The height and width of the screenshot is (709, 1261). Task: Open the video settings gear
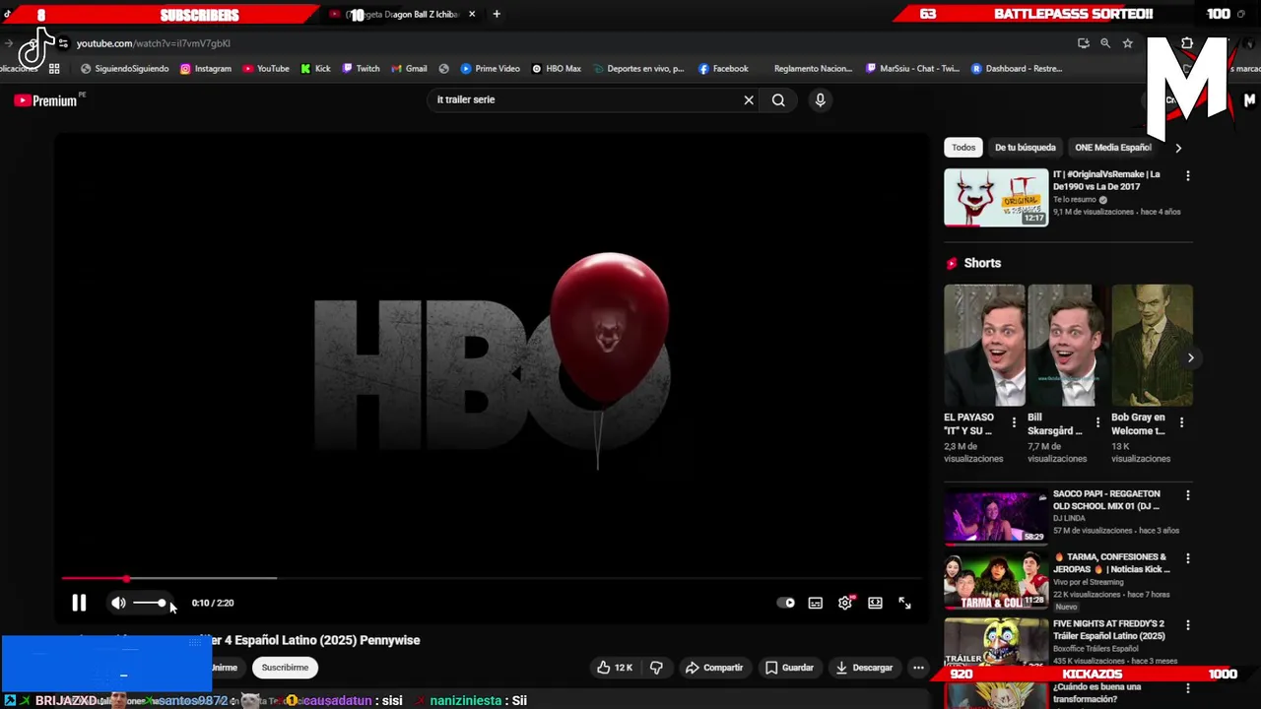coord(845,603)
